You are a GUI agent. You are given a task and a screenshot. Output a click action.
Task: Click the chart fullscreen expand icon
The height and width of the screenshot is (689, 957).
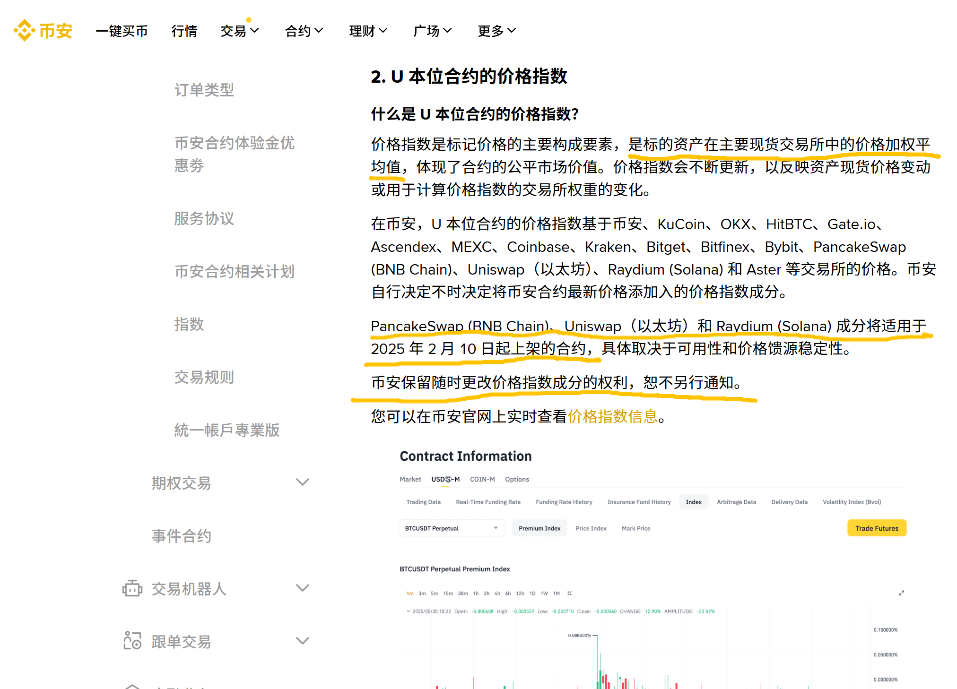click(901, 593)
